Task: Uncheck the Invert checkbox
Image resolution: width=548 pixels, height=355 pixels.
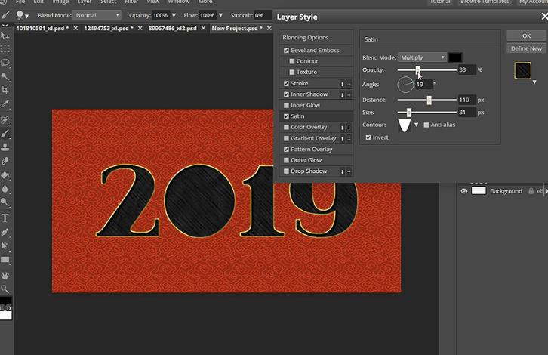Action: (368, 137)
